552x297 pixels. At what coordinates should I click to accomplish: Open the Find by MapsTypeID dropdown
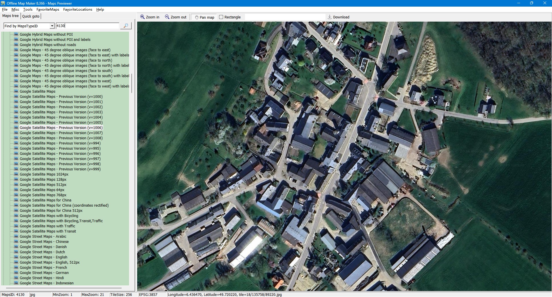click(x=52, y=26)
